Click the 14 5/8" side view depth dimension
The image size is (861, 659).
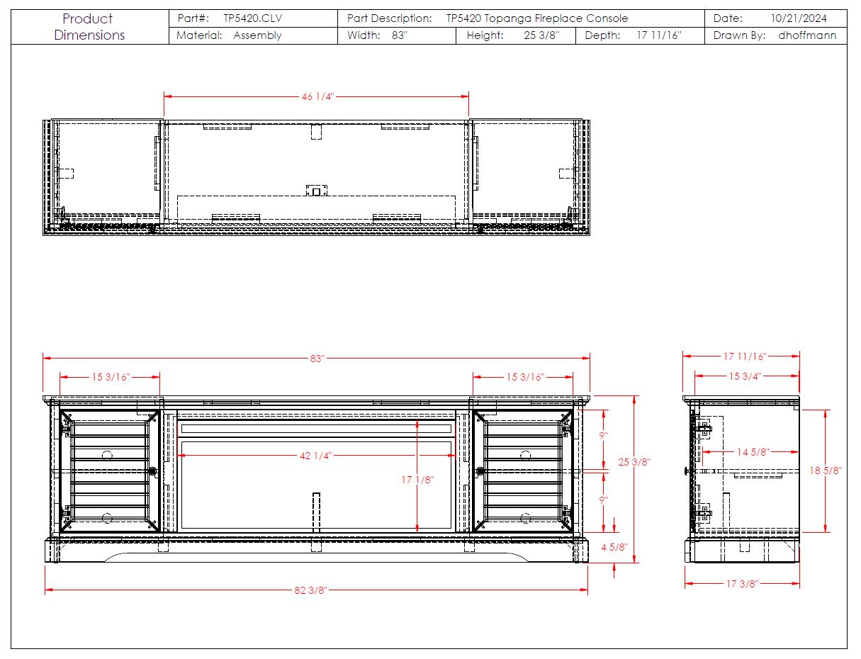coord(751,451)
